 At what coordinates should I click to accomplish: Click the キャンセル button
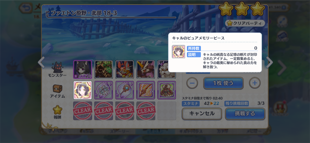point(202,114)
